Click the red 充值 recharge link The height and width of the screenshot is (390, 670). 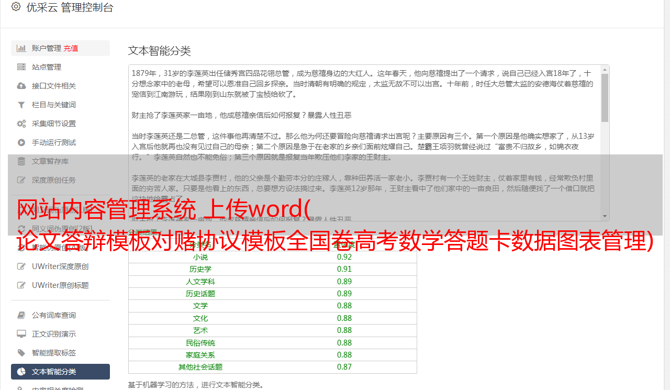point(71,48)
